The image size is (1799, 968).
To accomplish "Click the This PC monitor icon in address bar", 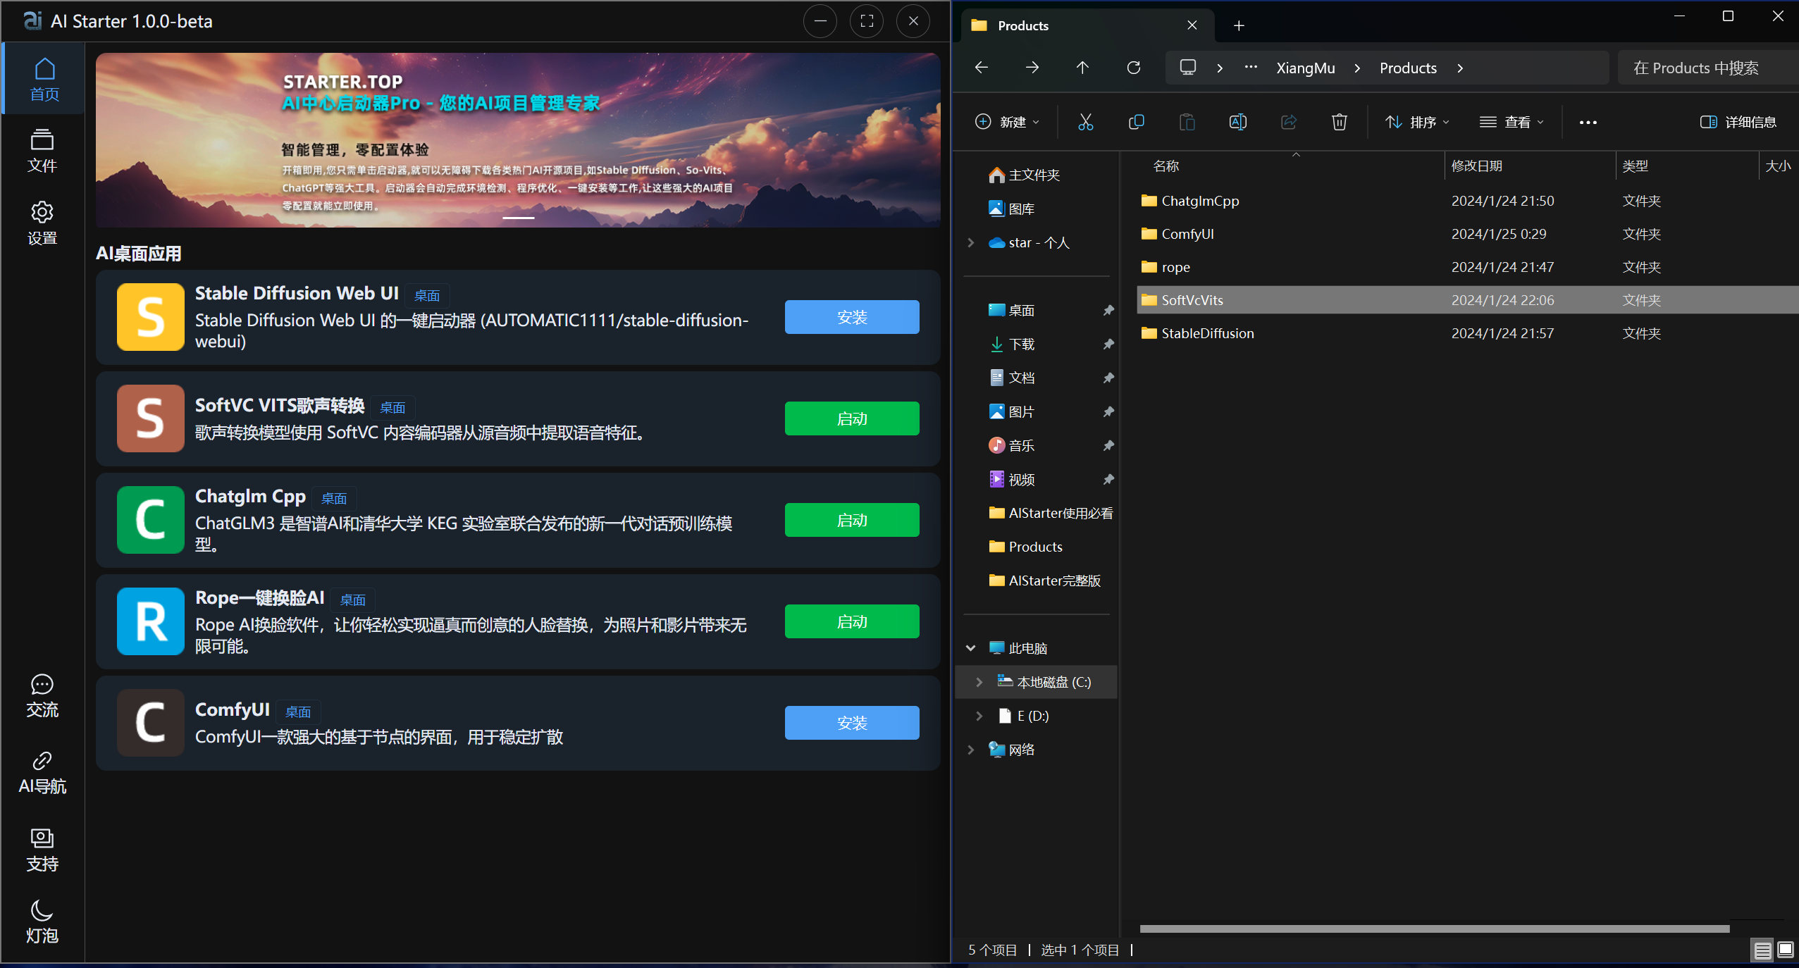I will point(1188,68).
